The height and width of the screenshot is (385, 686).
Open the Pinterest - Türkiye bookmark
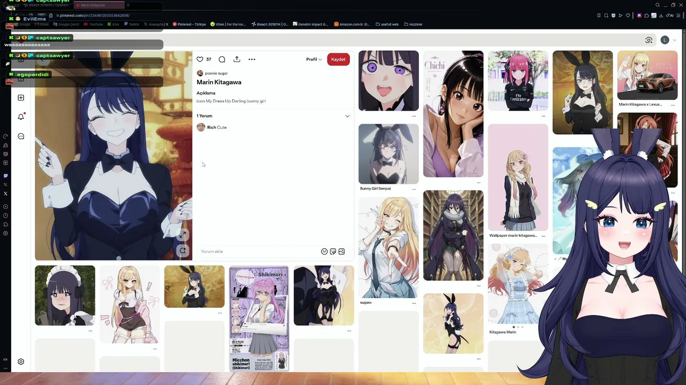tap(189, 24)
